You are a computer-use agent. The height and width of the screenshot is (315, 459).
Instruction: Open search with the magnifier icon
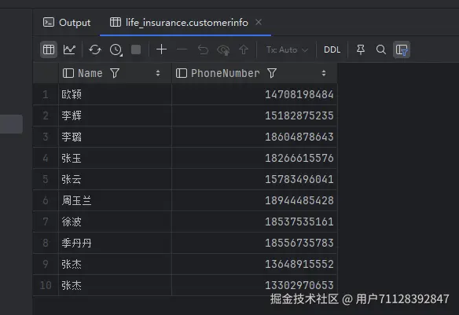pyautogui.click(x=381, y=49)
